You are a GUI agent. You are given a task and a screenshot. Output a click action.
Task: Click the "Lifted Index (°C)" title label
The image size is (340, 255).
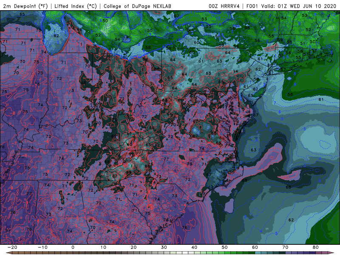point(76,6)
